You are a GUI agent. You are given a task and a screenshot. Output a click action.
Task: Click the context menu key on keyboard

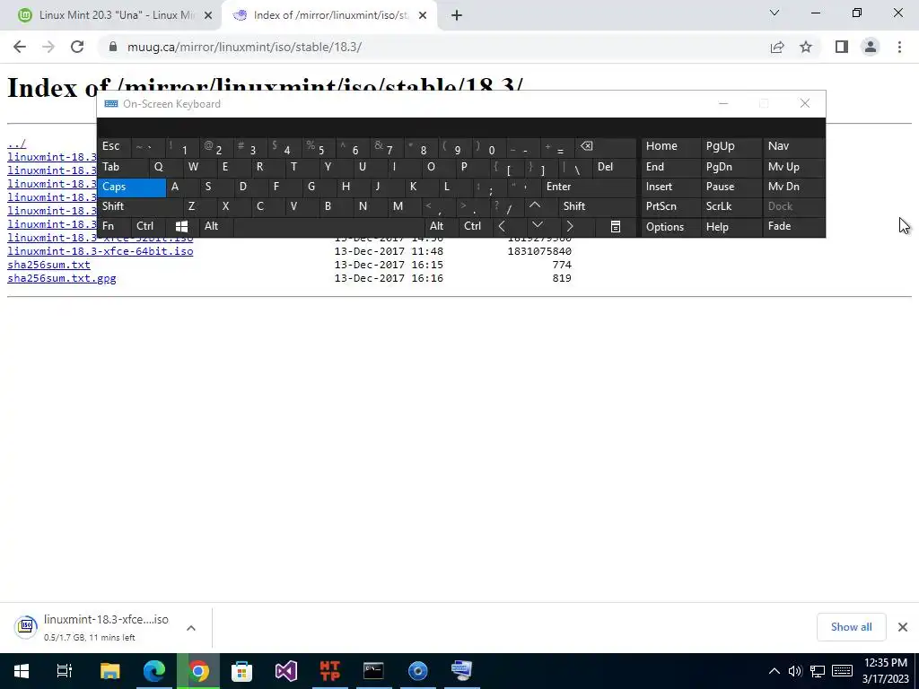click(x=616, y=226)
